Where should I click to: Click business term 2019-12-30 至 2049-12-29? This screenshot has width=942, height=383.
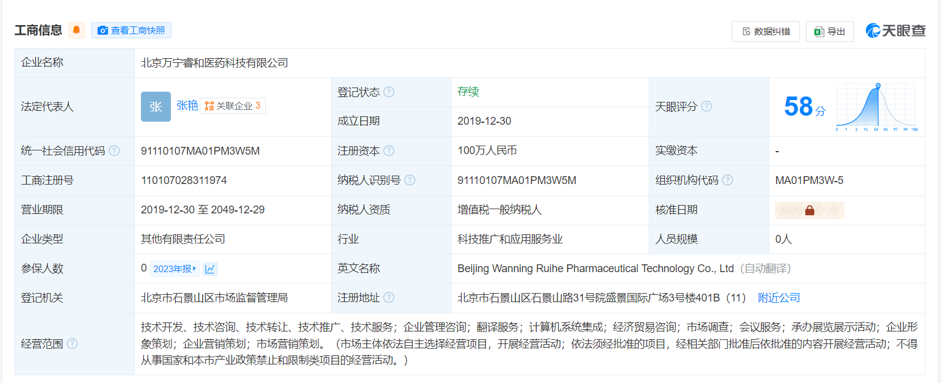pyautogui.click(x=203, y=210)
